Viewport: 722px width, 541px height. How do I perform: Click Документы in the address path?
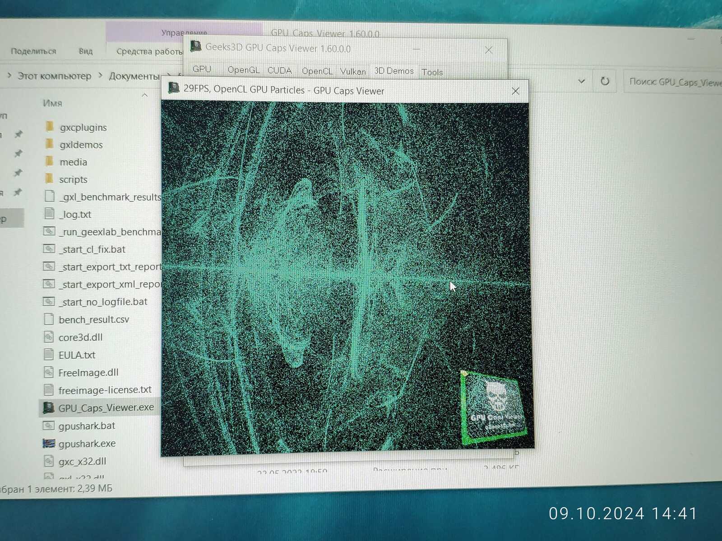[134, 76]
